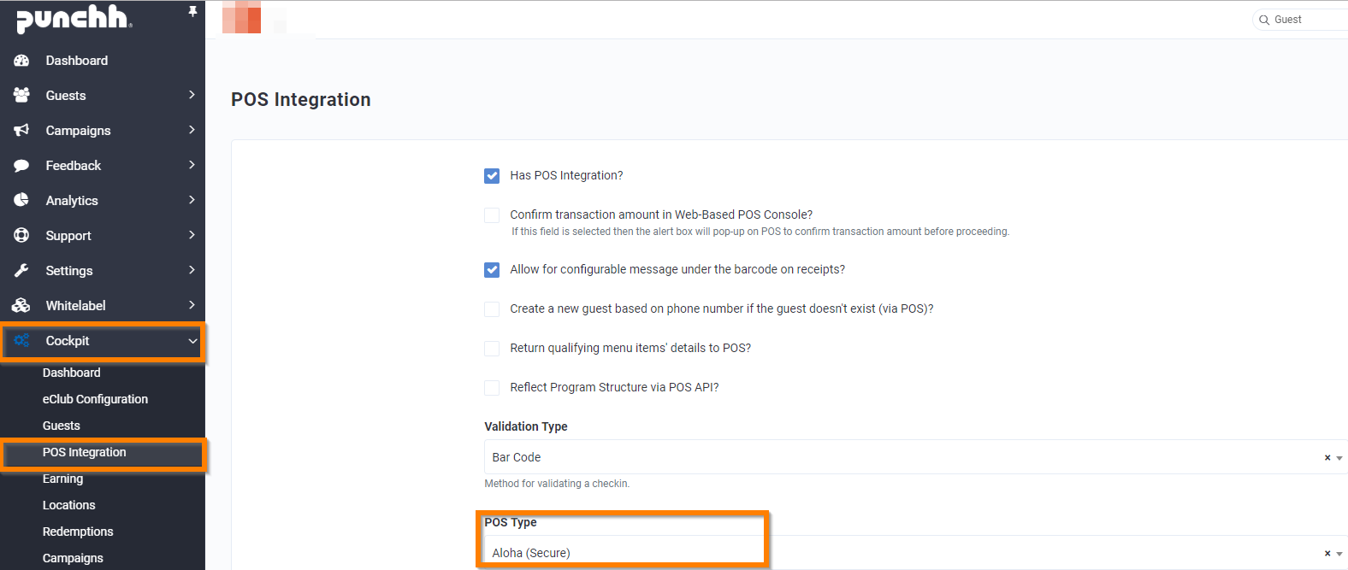The image size is (1348, 570).
Task: Click the Settings wrench icon
Action: tap(22, 271)
